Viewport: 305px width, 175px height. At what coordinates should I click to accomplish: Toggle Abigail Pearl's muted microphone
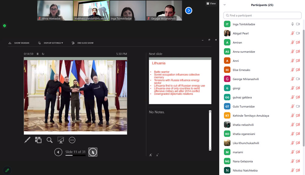(292, 33)
